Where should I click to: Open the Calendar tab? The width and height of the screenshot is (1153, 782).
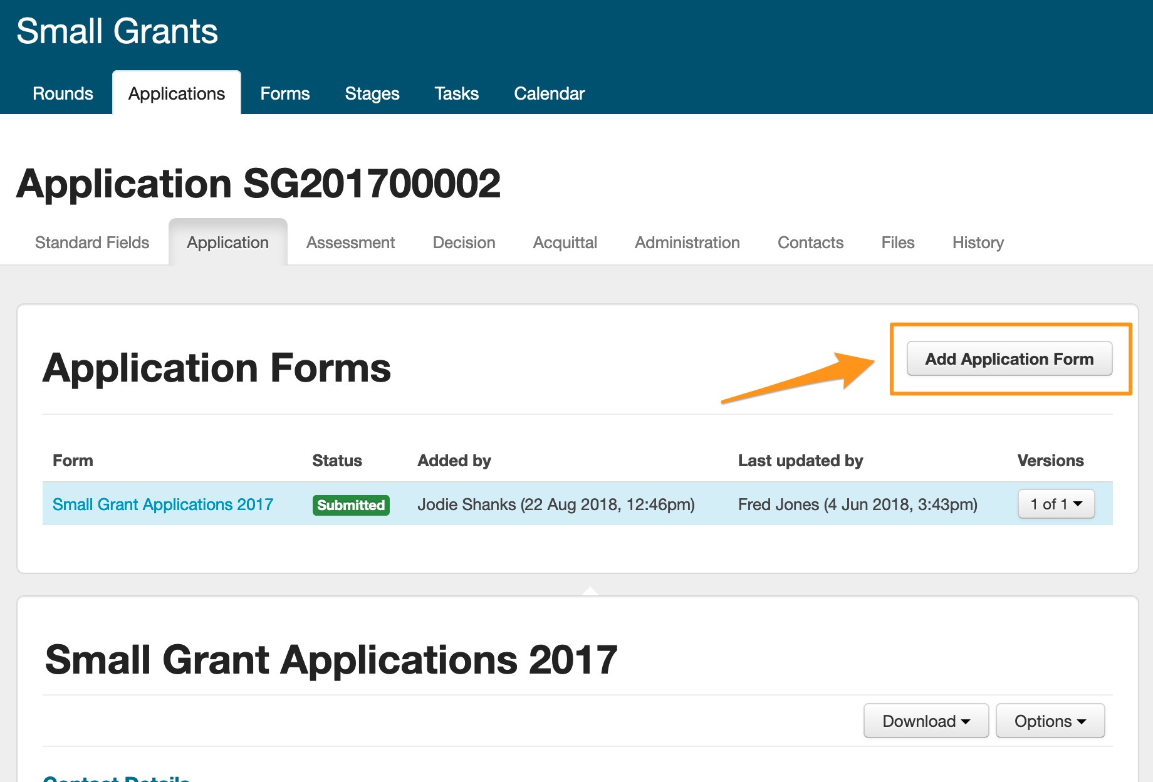pyautogui.click(x=549, y=93)
